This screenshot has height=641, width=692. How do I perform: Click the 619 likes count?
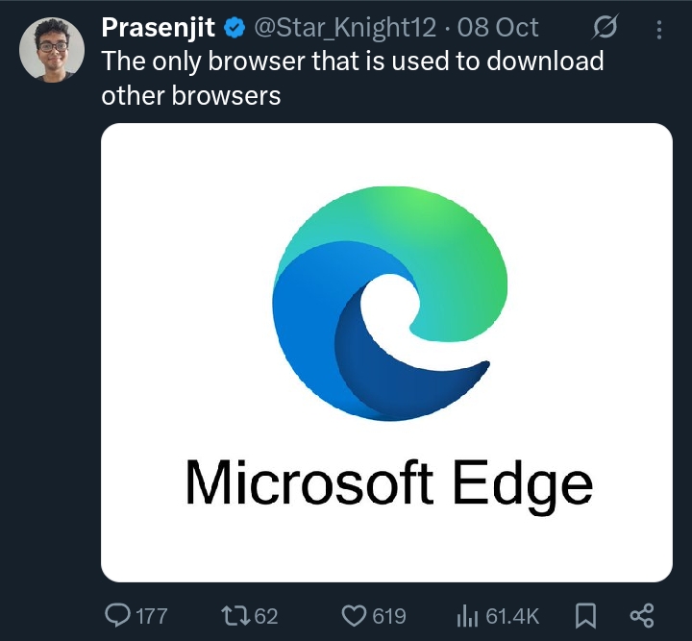coord(389,615)
